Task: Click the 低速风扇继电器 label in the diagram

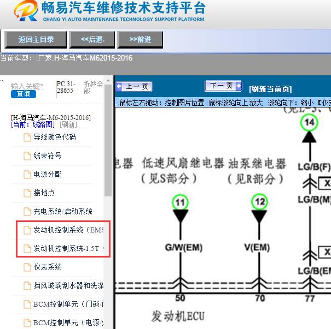Action: coord(183,163)
